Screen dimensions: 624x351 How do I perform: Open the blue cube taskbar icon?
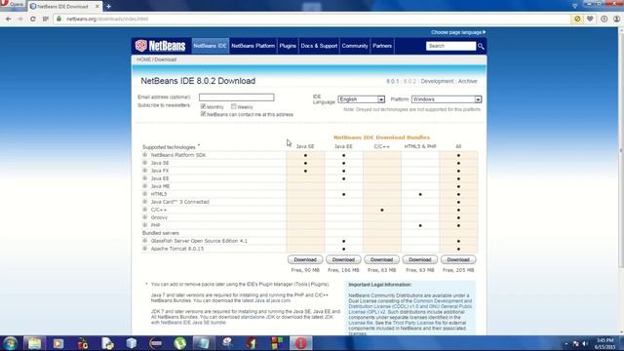(x=132, y=343)
